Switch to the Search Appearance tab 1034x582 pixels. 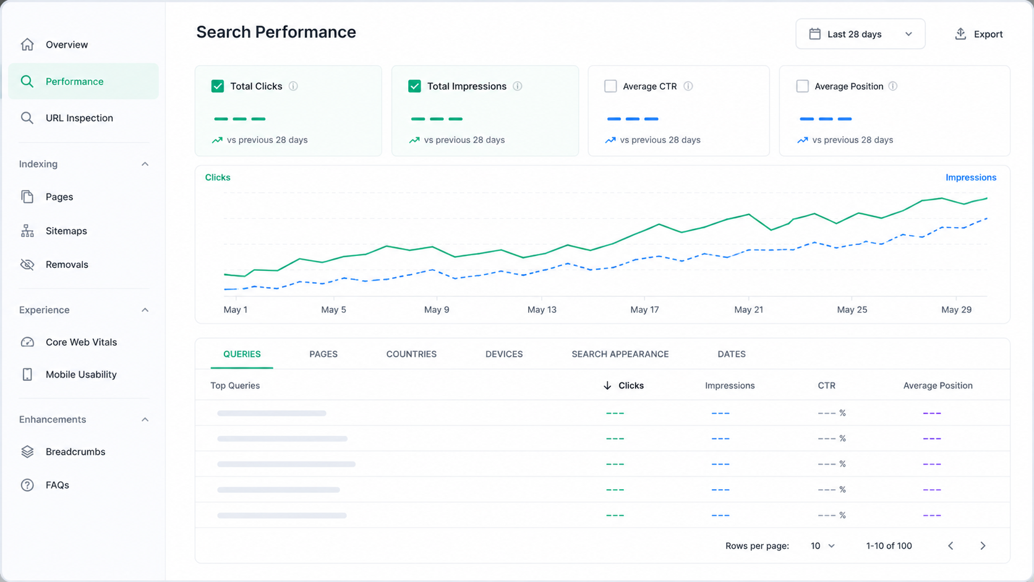[x=620, y=354]
